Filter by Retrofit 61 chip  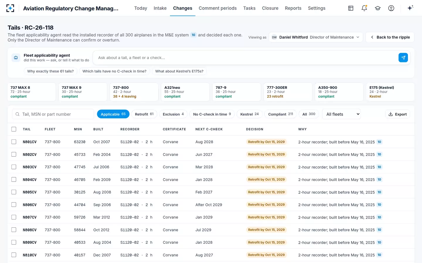[x=144, y=114]
